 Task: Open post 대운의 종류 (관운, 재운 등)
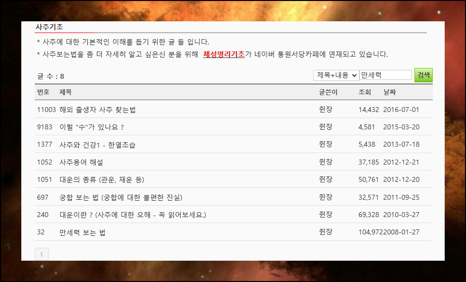102,179
